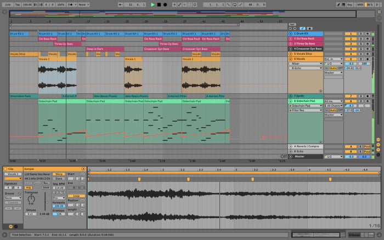Open the Key map mode
Viewport: 384px width, 240px height.
[351, 4]
